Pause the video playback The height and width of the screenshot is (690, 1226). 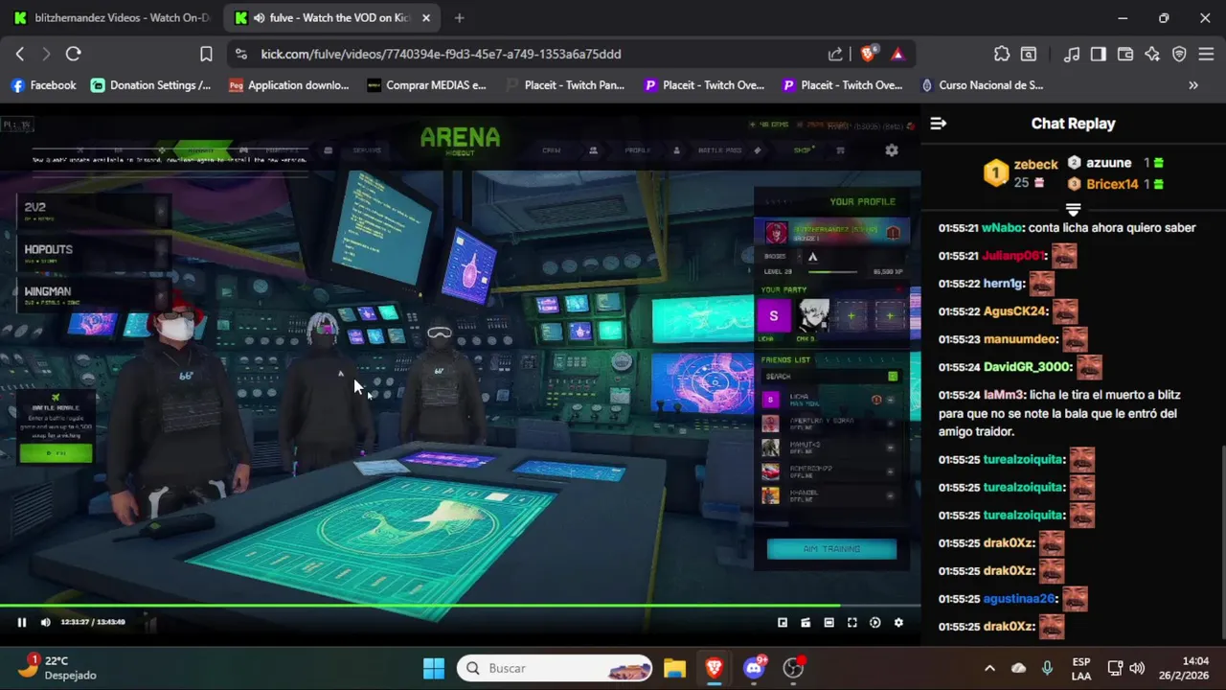[21, 623]
